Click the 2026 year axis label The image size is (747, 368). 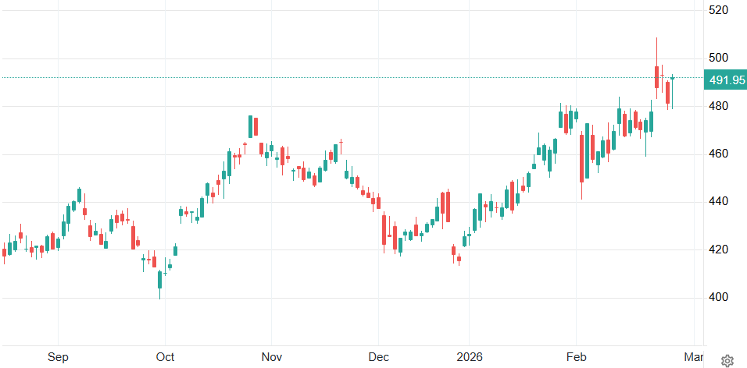470,357
